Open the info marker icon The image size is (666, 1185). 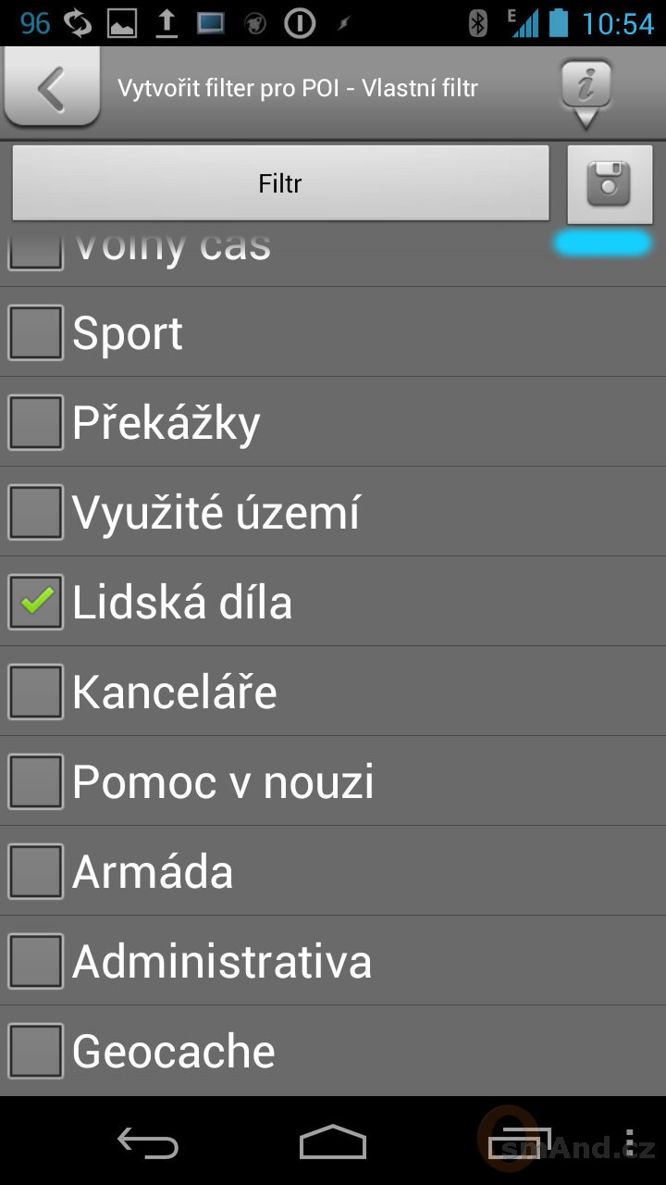tap(586, 93)
